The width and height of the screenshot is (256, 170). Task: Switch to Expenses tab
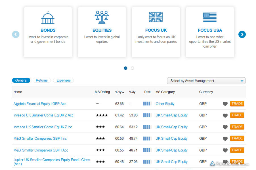pyautogui.click(x=64, y=80)
